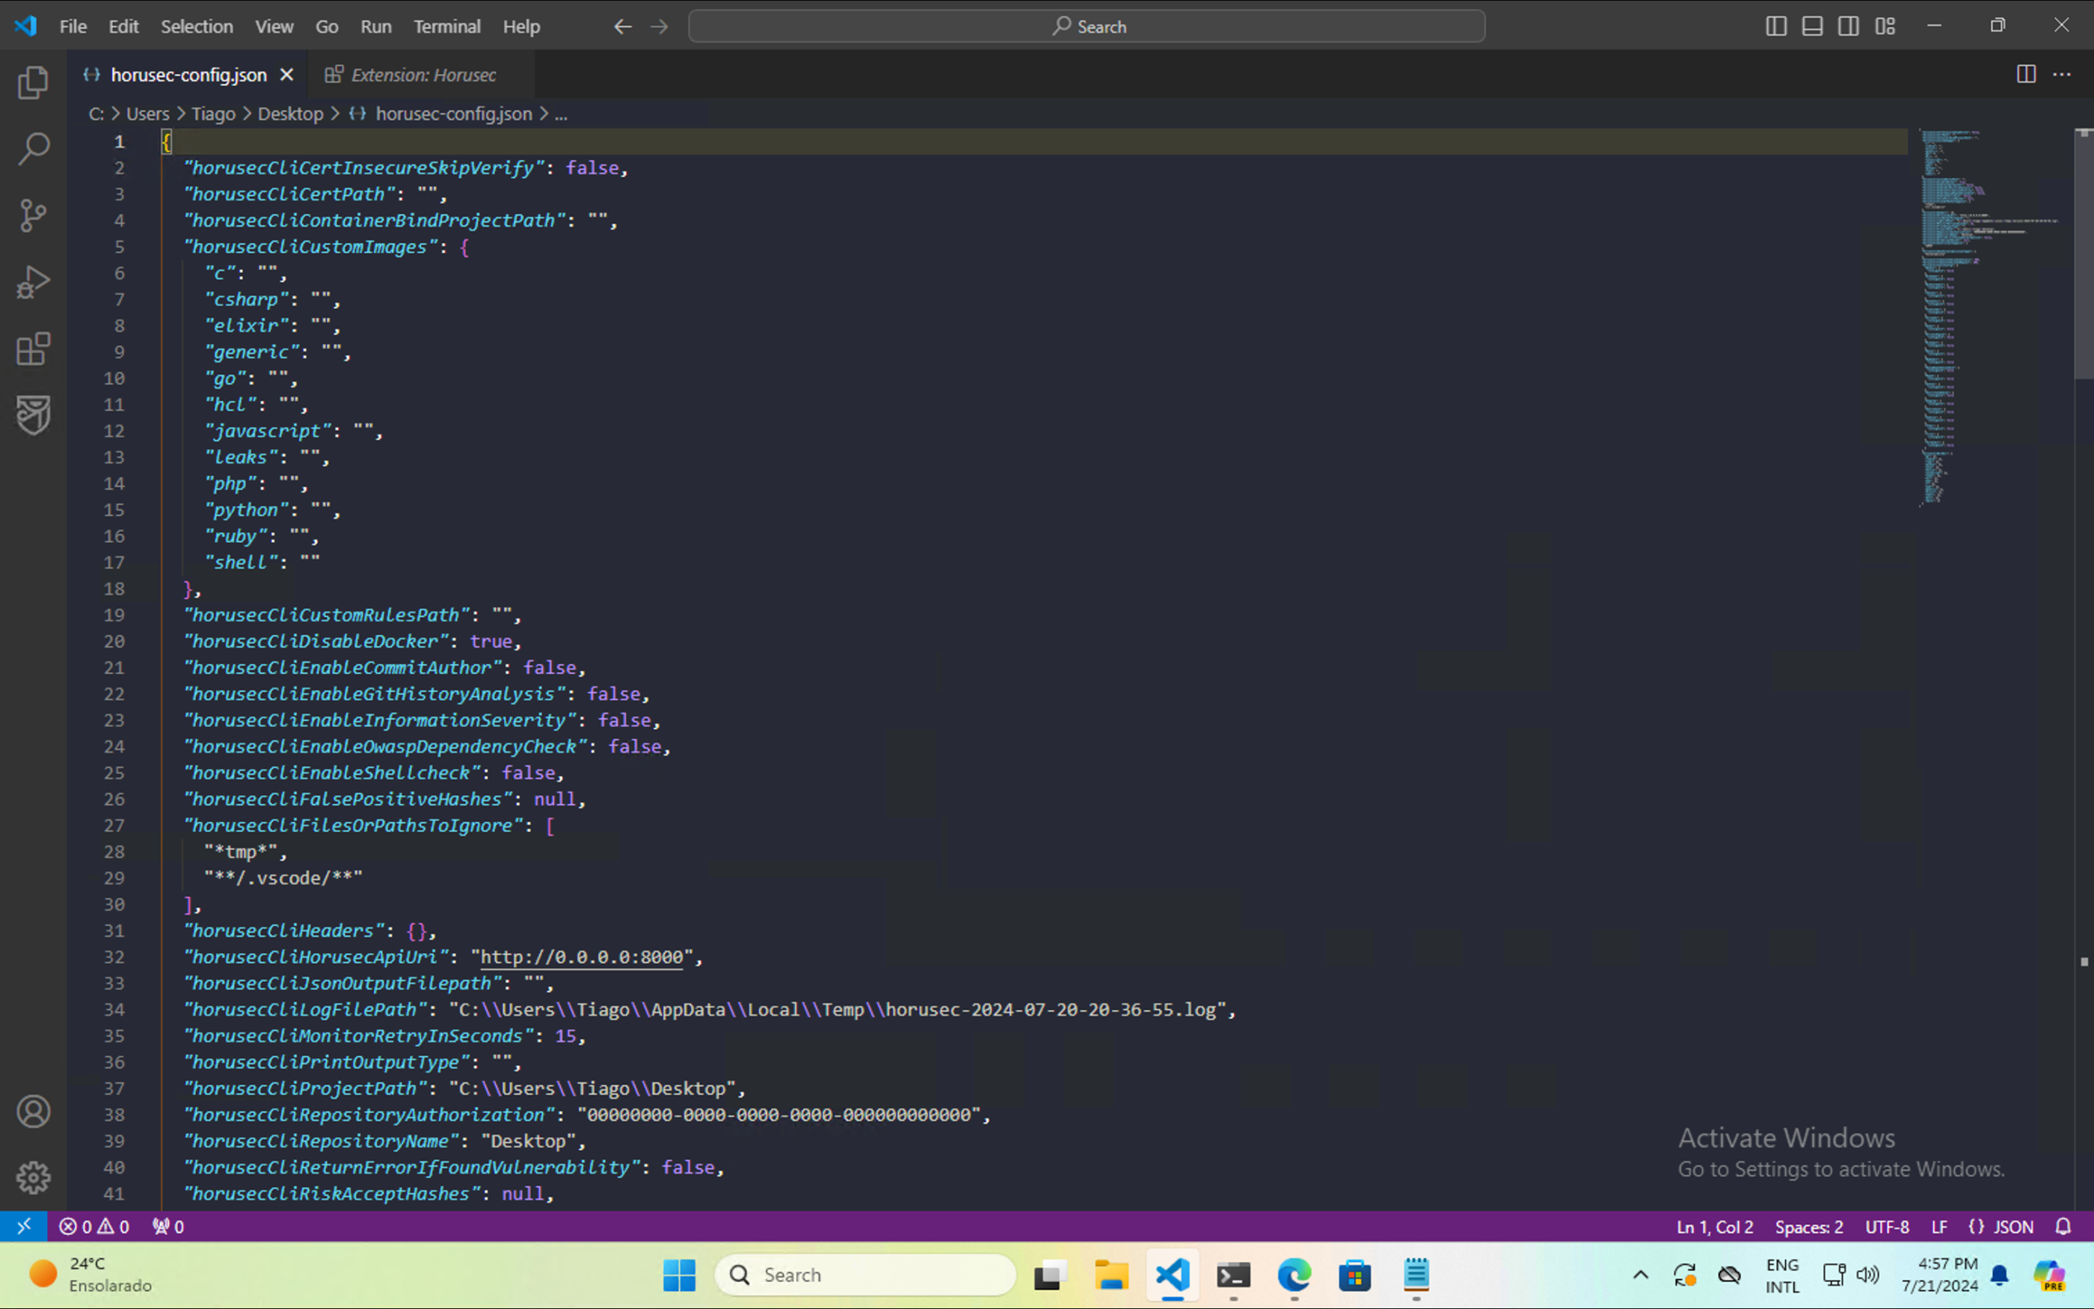Change end of line sequence LF
2094x1309 pixels.
(x=1939, y=1226)
